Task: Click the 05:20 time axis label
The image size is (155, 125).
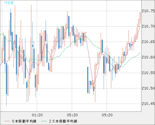Action: [x=72, y=115]
